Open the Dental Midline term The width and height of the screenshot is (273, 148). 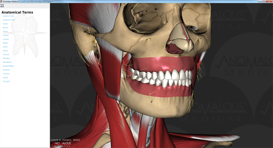[x=9, y=66]
